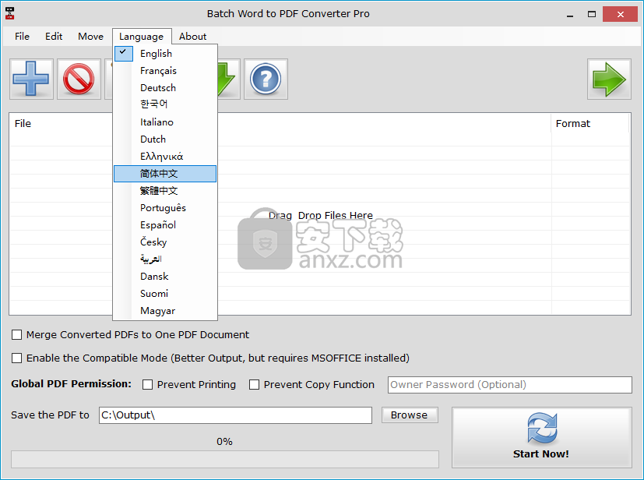Select 繁體中文 language
This screenshot has width=644, height=480.
click(x=165, y=191)
